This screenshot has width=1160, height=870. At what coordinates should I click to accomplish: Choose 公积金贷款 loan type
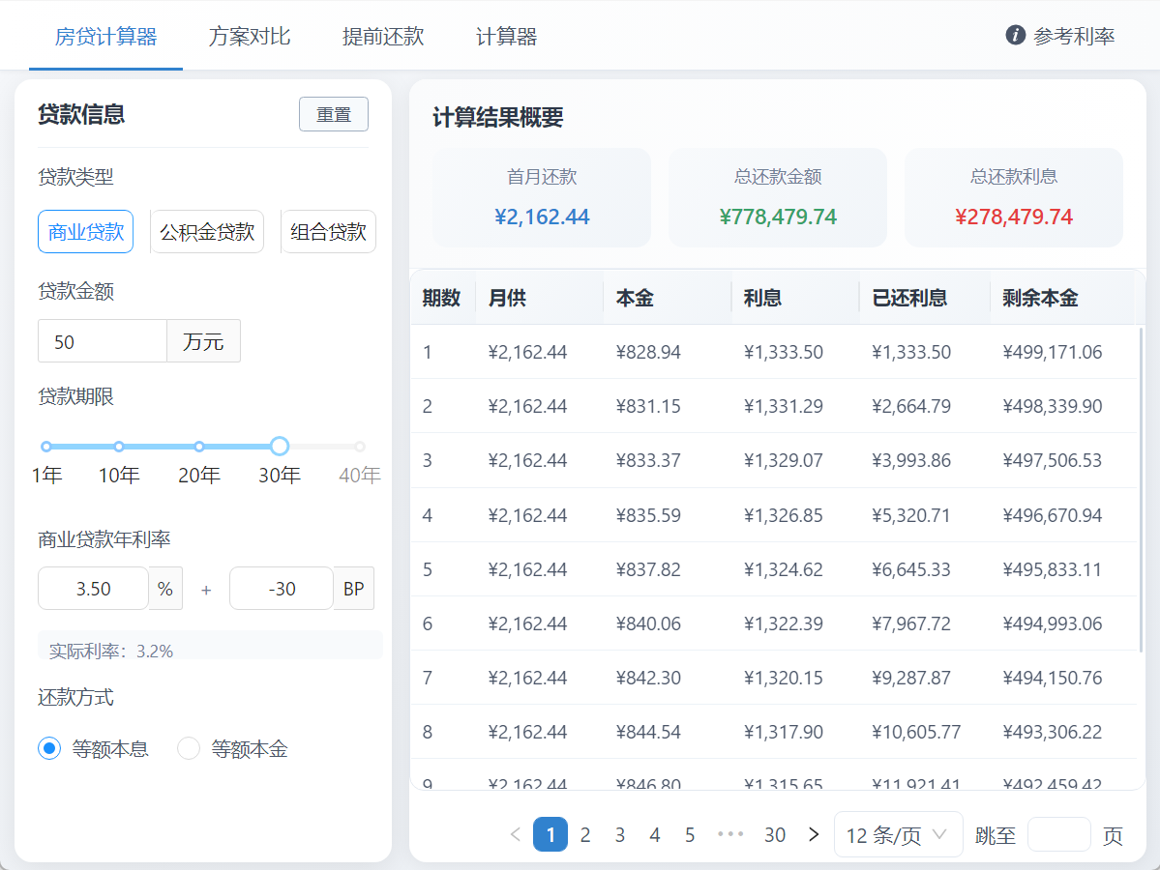point(207,232)
